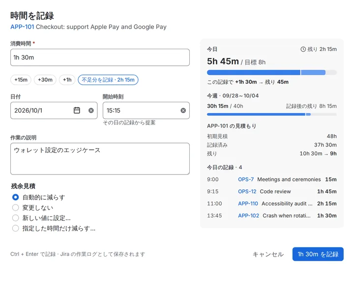Click the 時間を記録 dialog title
This screenshot has height=302, width=354.
(x=32, y=16)
